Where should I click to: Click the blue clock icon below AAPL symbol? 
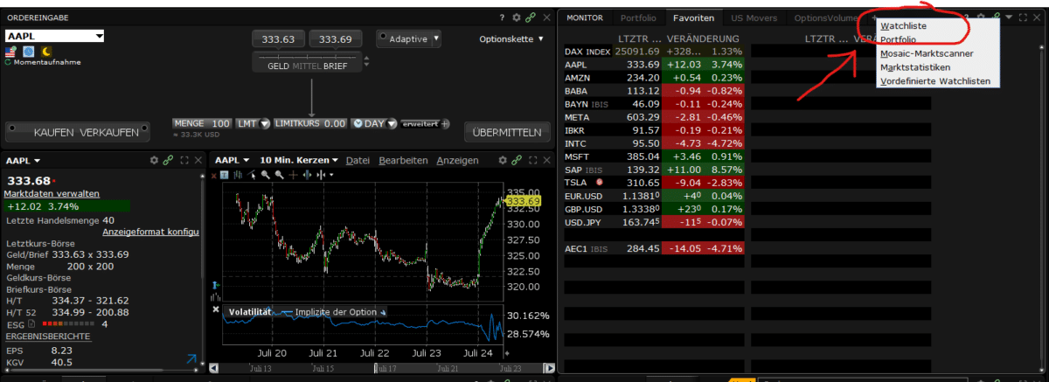pyautogui.click(x=29, y=52)
